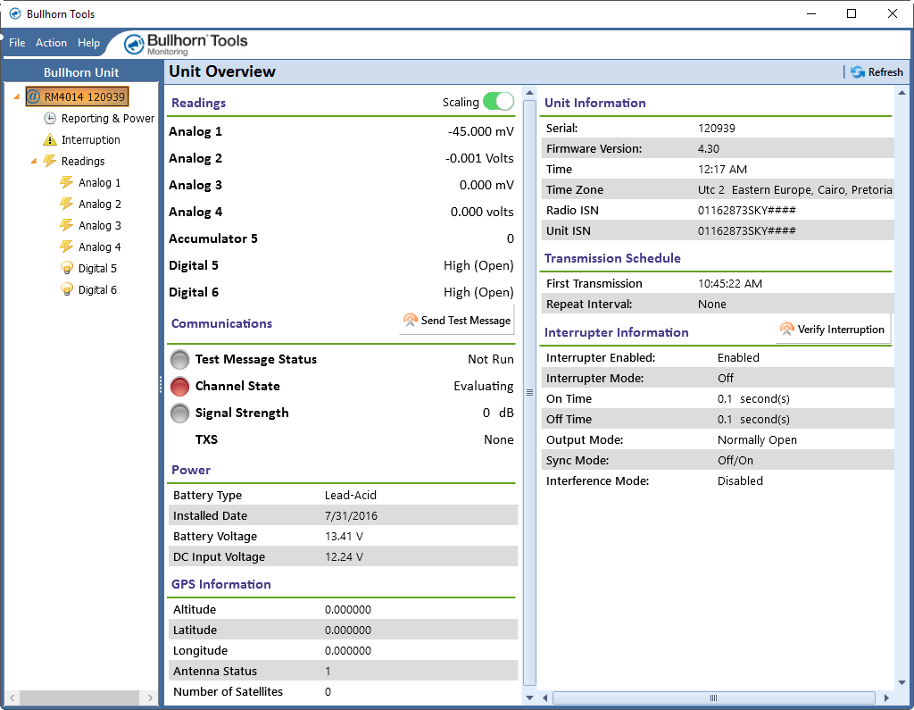Click the light bulb icon beside Digital 5 tree node
914x710 pixels.
[x=67, y=268]
